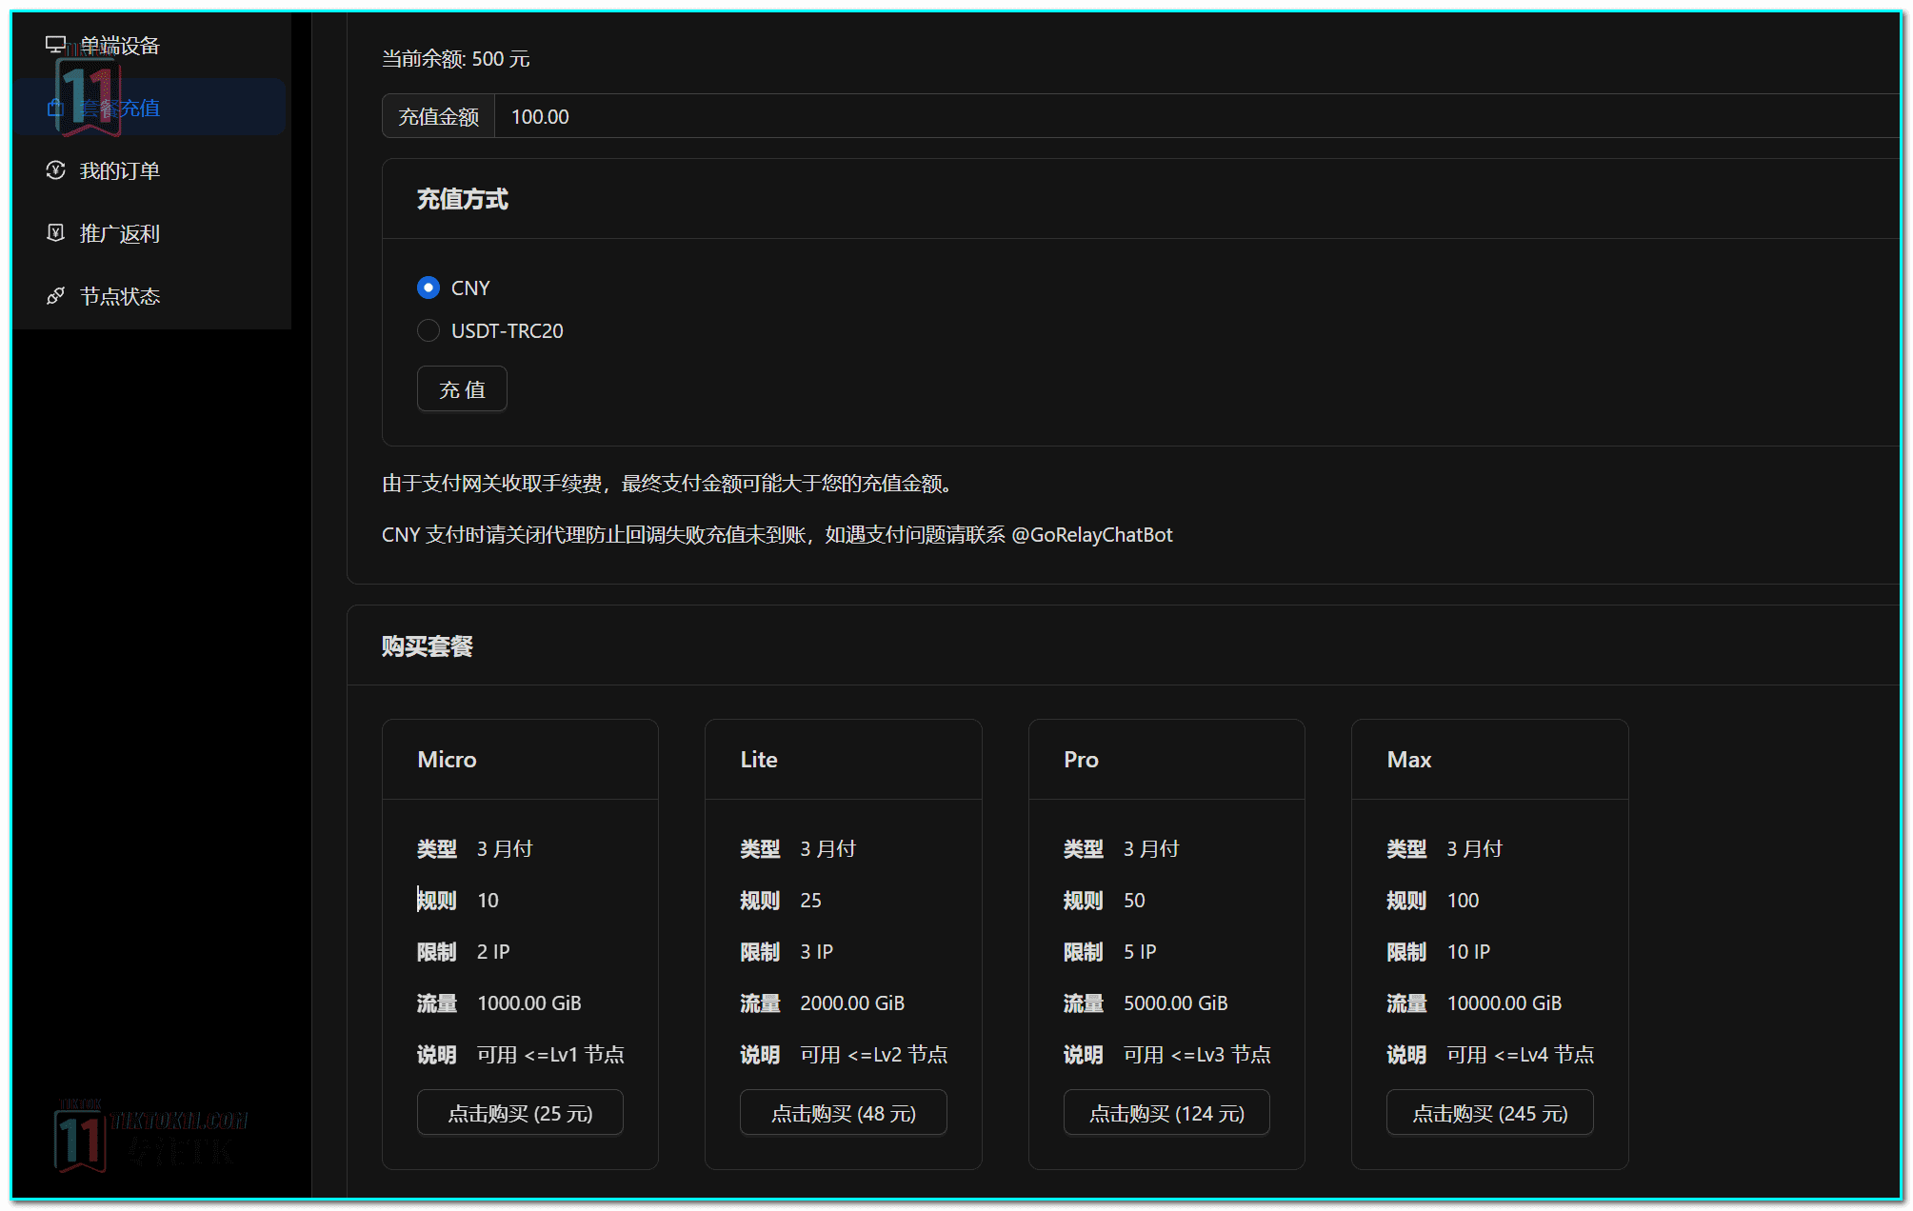Viewport: 1913px width, 1211px height.
Task: Click the 1000.00 GiB traffic value
Action: pyautogui.click(x=529, y=1003)
